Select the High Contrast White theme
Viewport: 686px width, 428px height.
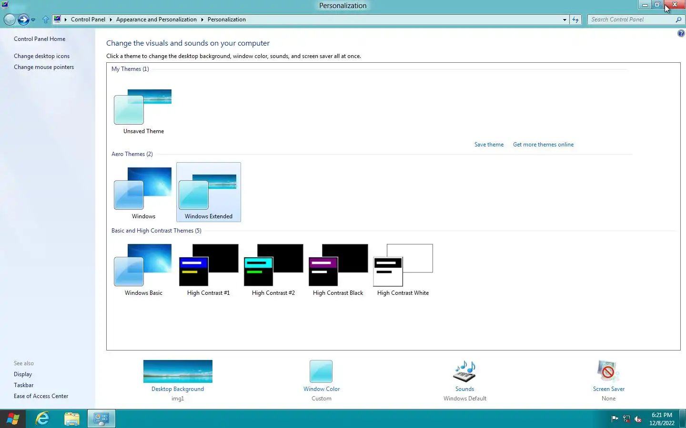click(403, 270)
